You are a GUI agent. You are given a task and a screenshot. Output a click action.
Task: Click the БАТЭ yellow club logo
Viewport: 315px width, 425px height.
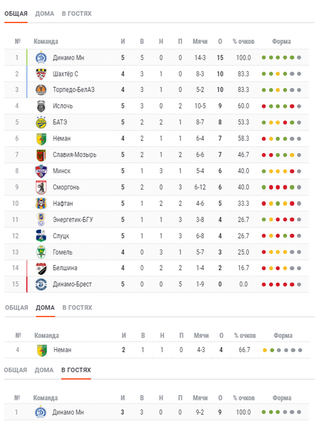[41, 122]
